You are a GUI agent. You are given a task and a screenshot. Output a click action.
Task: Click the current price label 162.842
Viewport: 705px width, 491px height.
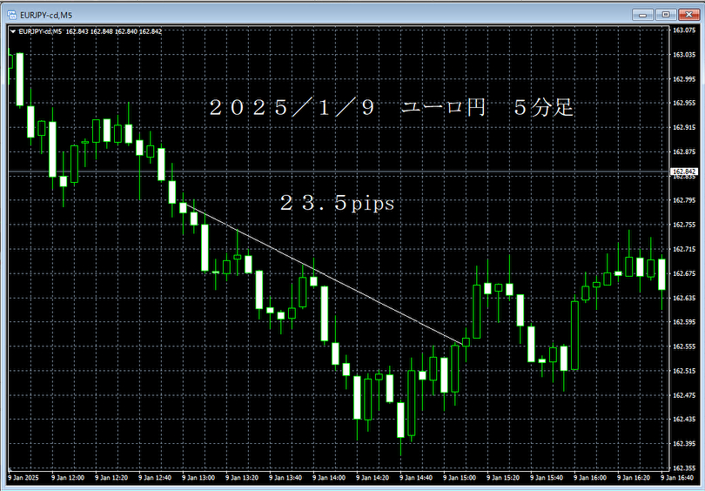(684, 172)
